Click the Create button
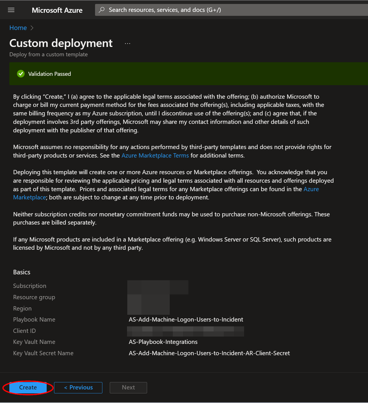The image size is (368, 403). pyautogui.click(x=28, y=387)
